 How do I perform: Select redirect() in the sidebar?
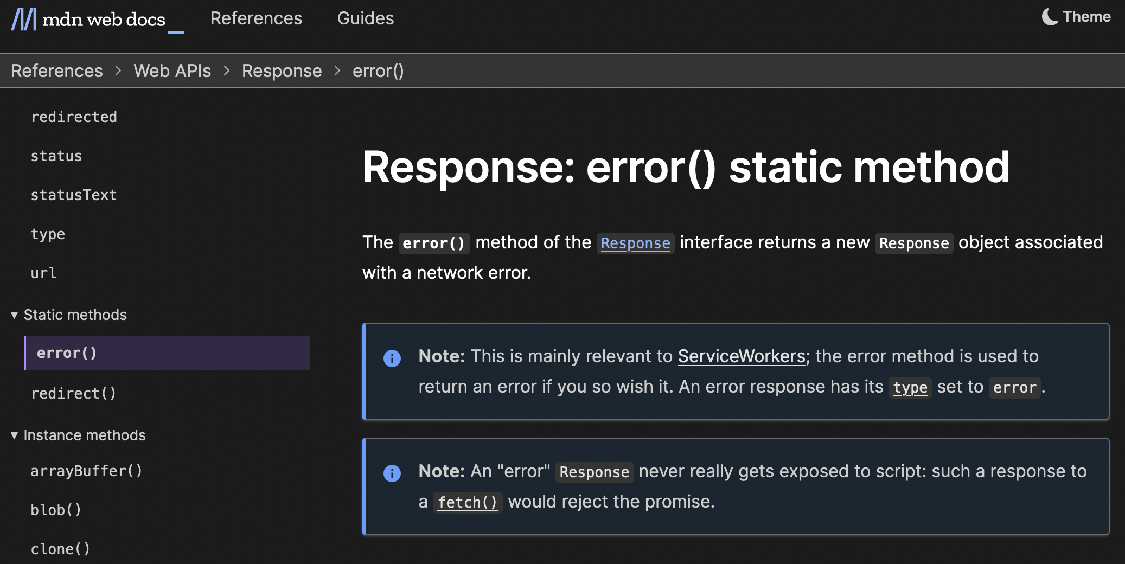pyautogui.click(x=74, y=393)
